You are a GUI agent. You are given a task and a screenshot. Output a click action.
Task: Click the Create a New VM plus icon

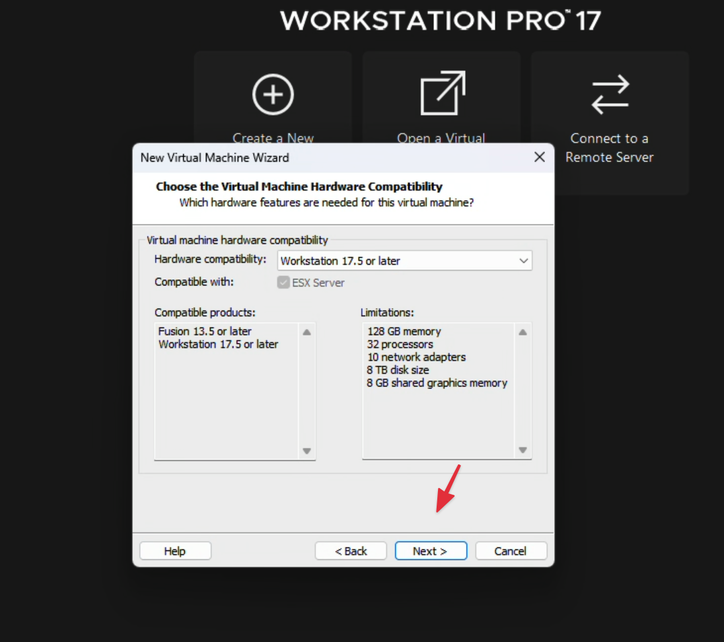click(273, 94)
